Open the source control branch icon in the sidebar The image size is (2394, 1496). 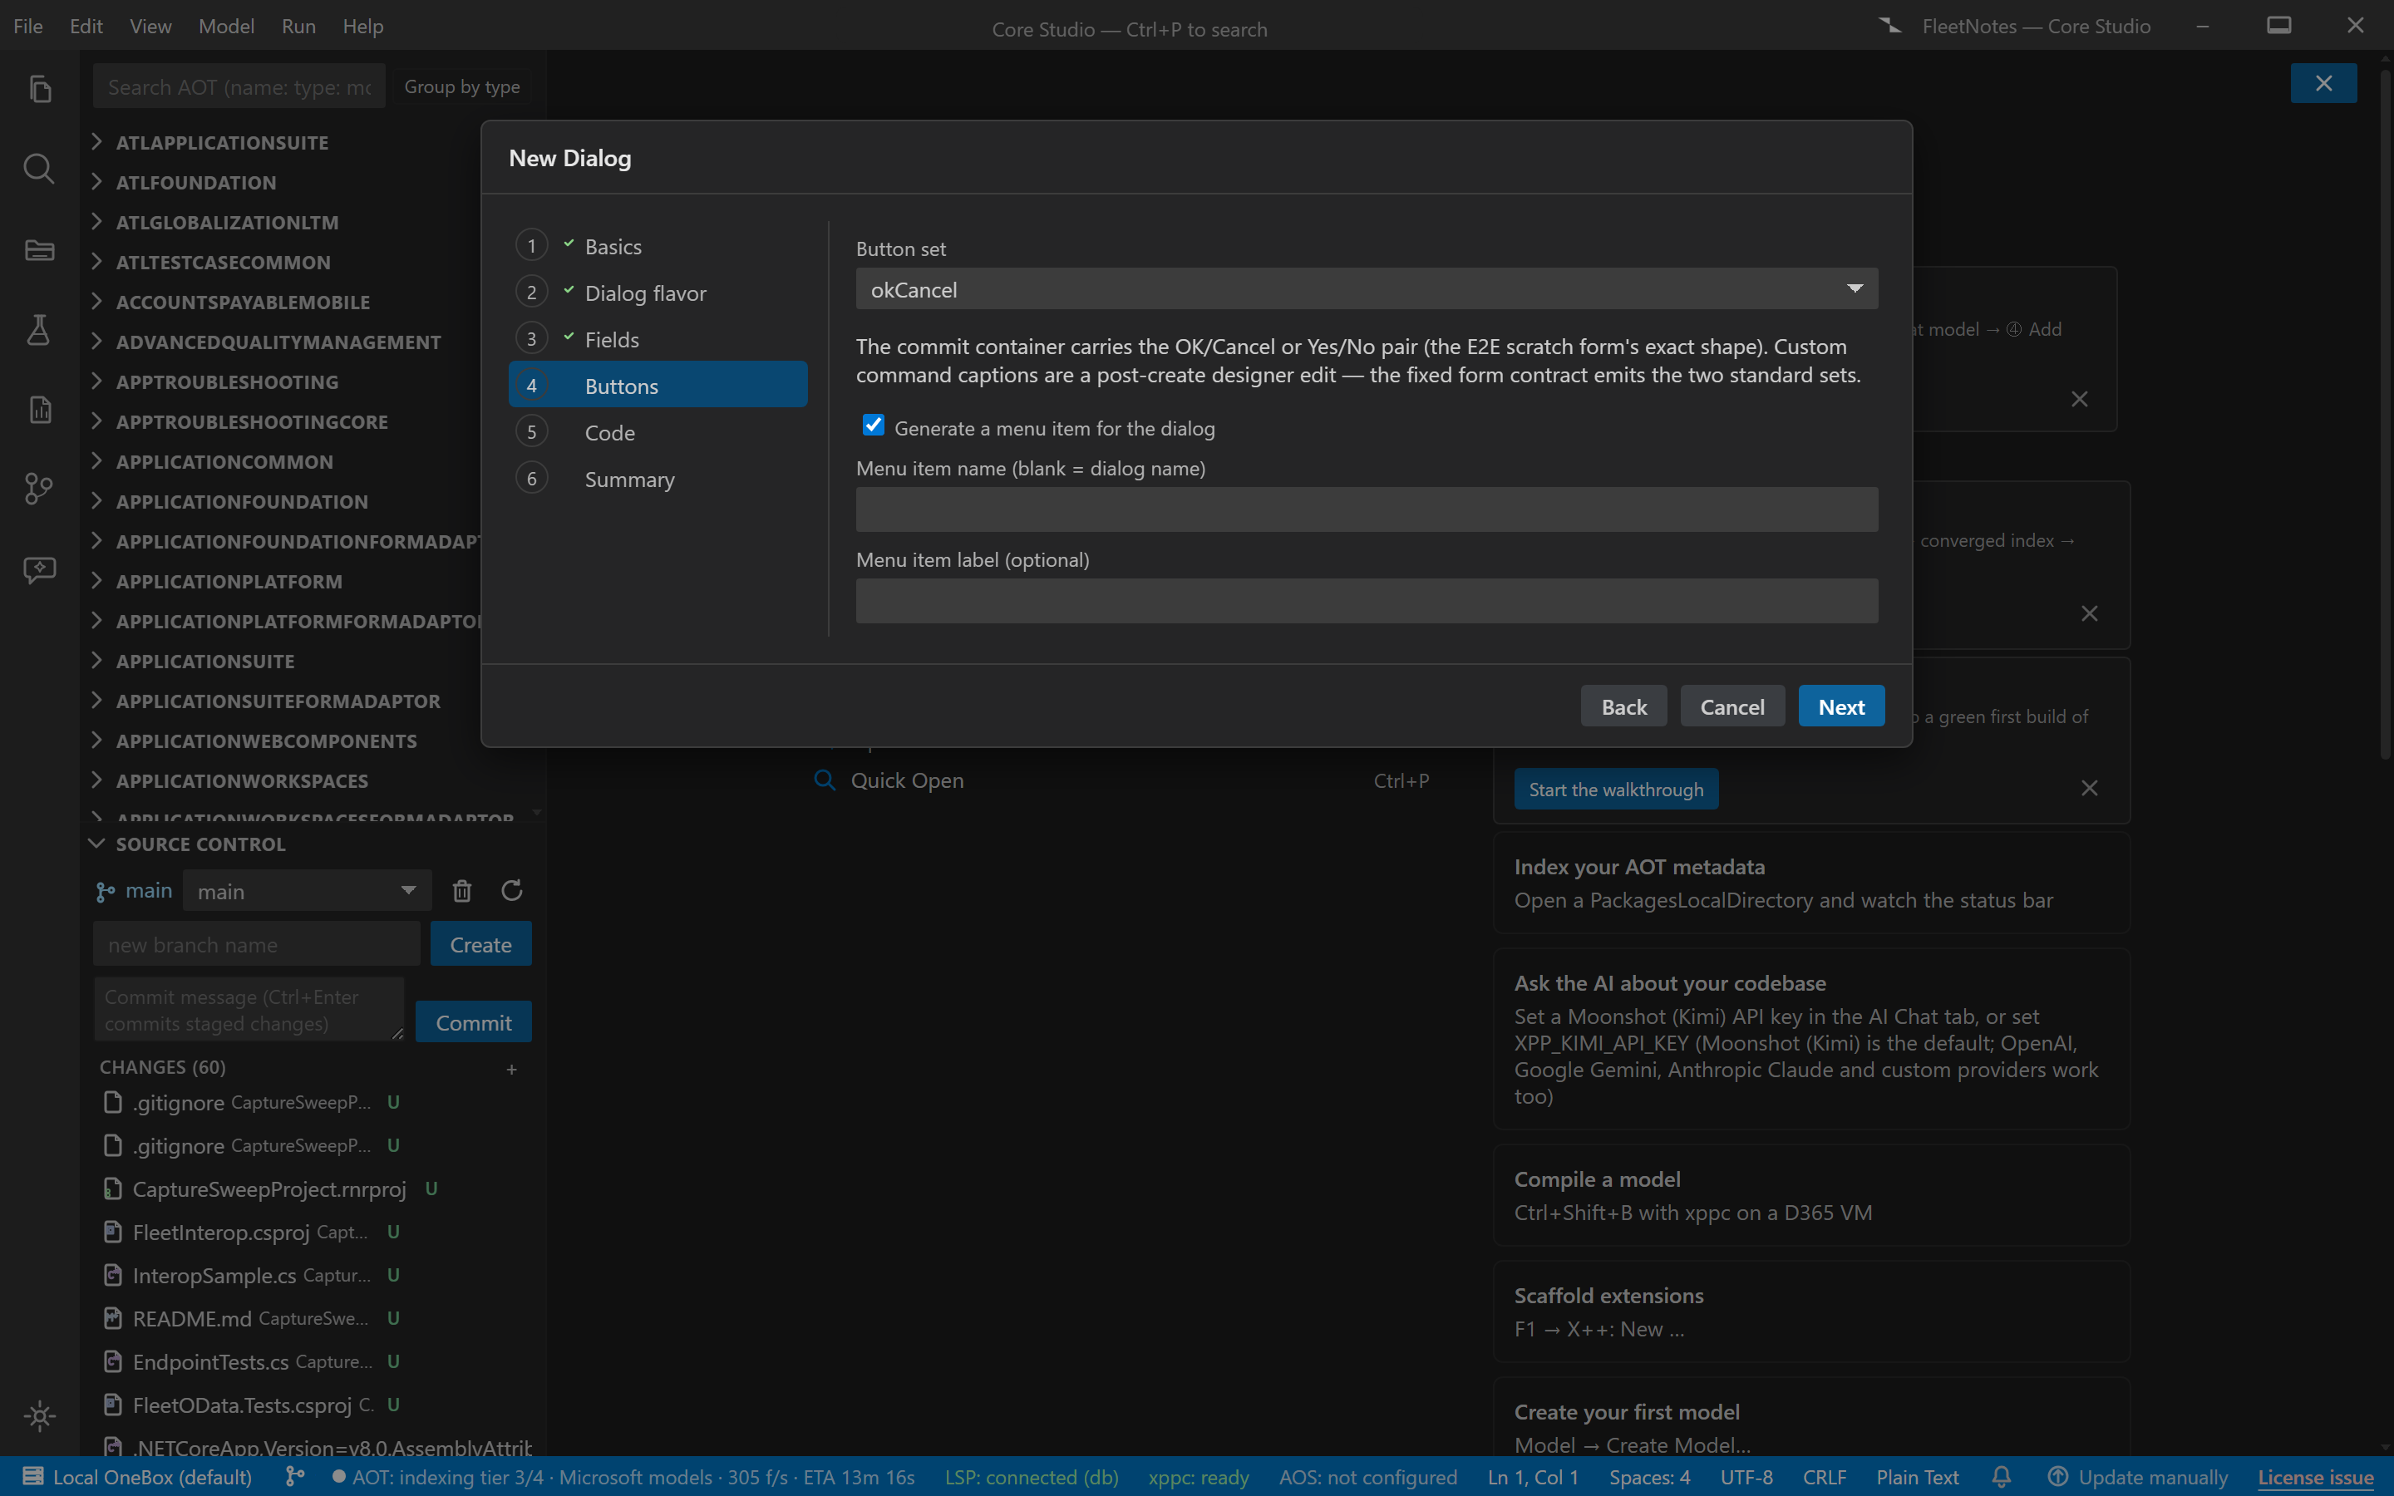[x=40, y=489]
